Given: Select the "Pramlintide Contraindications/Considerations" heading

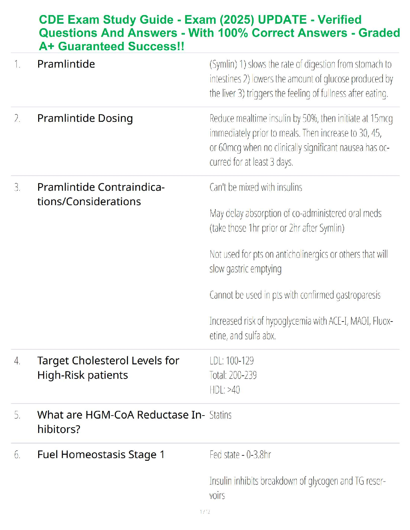Looking at the screenshot, I should tap(100, 194).
